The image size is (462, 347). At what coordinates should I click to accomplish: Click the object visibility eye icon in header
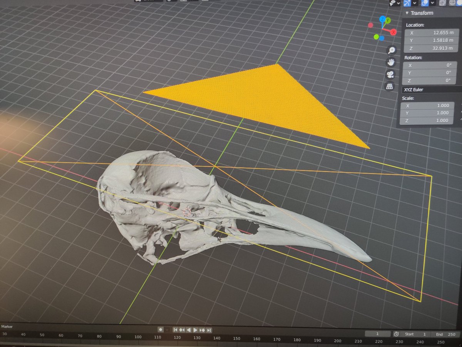click(392, 3)
